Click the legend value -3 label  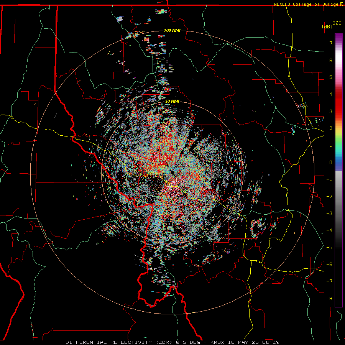[329, 214]
